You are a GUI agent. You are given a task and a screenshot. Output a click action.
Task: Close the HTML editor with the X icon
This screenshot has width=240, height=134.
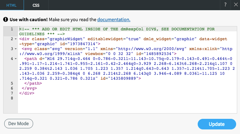(236, 5)
